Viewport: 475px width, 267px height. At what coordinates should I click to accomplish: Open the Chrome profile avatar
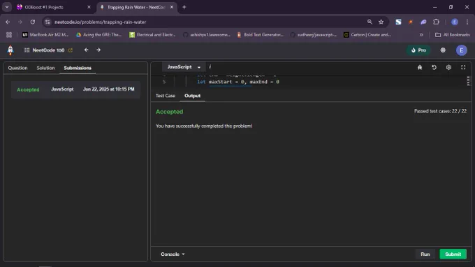pos(455,22)
